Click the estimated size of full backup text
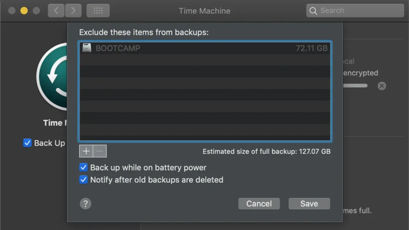 click(267, 151)
